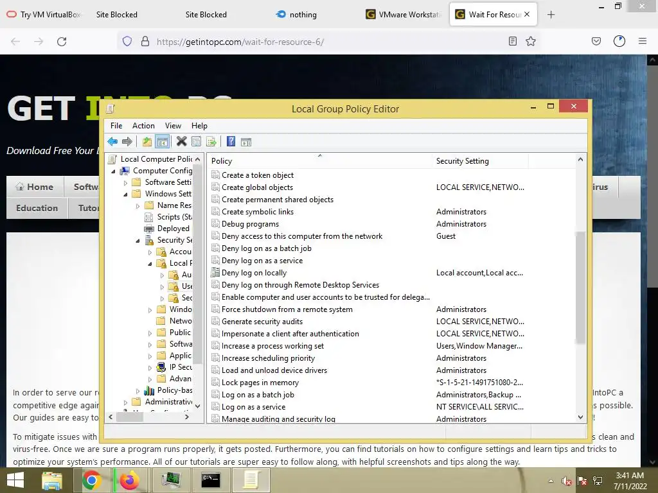Screen dimensions: 658x493
Task: Open Command Prompt from the taskbar
Action: coord(210,480)
